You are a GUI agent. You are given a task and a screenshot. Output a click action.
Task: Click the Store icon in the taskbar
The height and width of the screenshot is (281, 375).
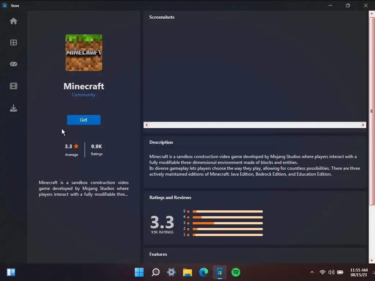tap(220, 272)
